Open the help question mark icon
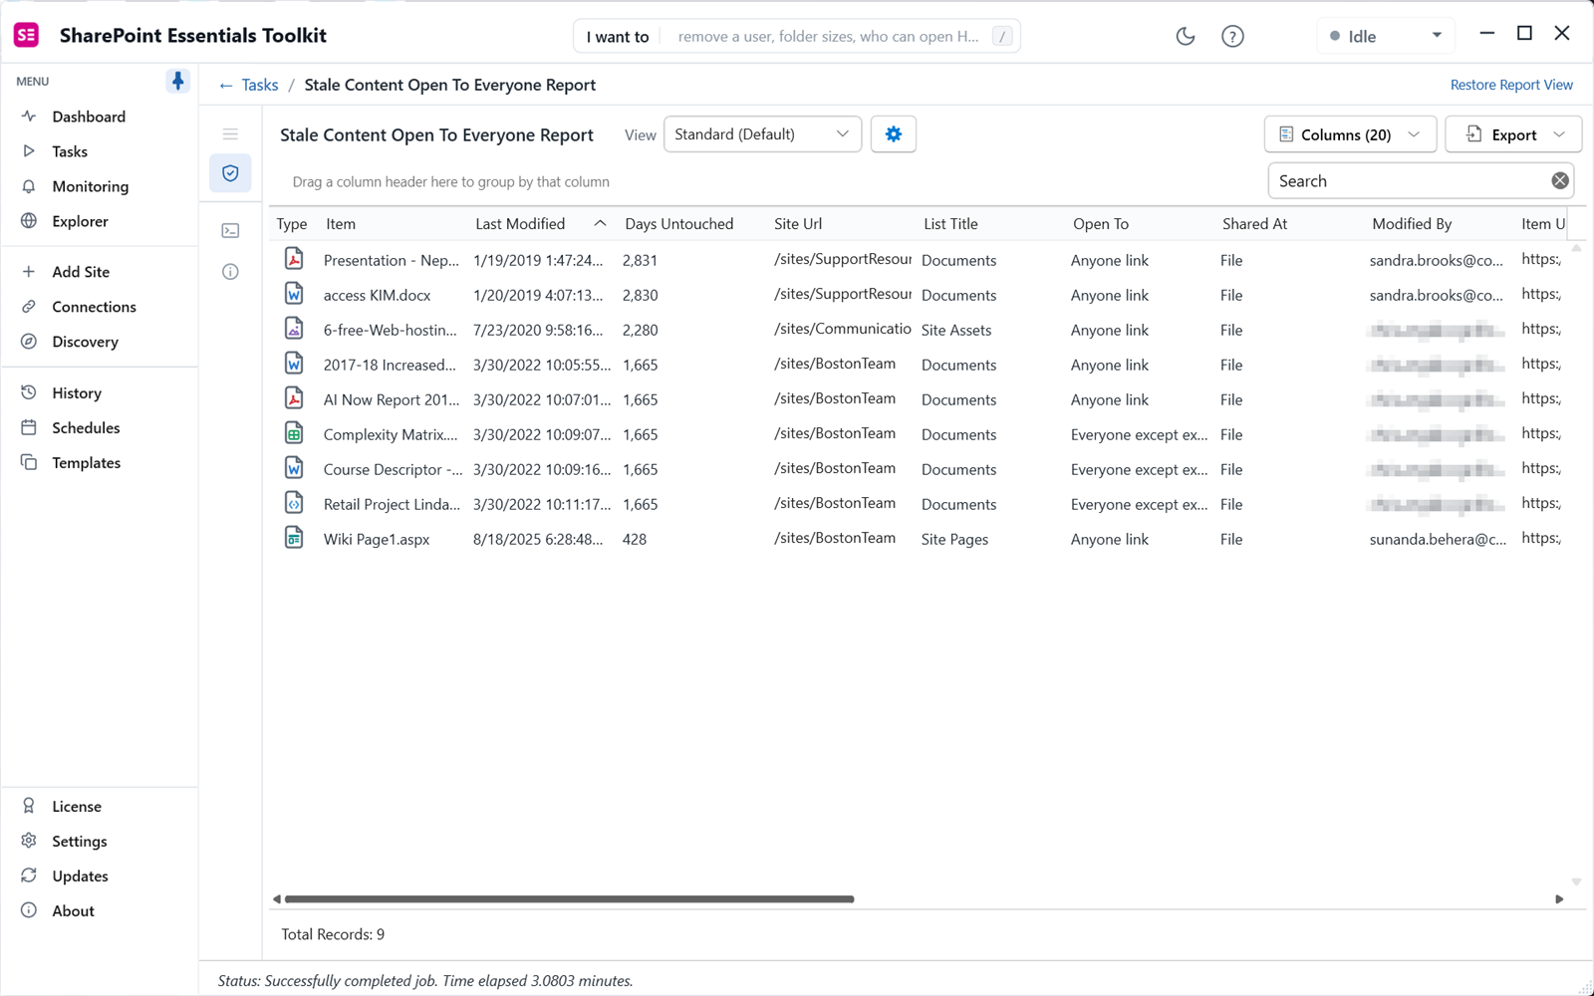The height and width of the screenshot is (996, 1594). tap(1232, 36)
